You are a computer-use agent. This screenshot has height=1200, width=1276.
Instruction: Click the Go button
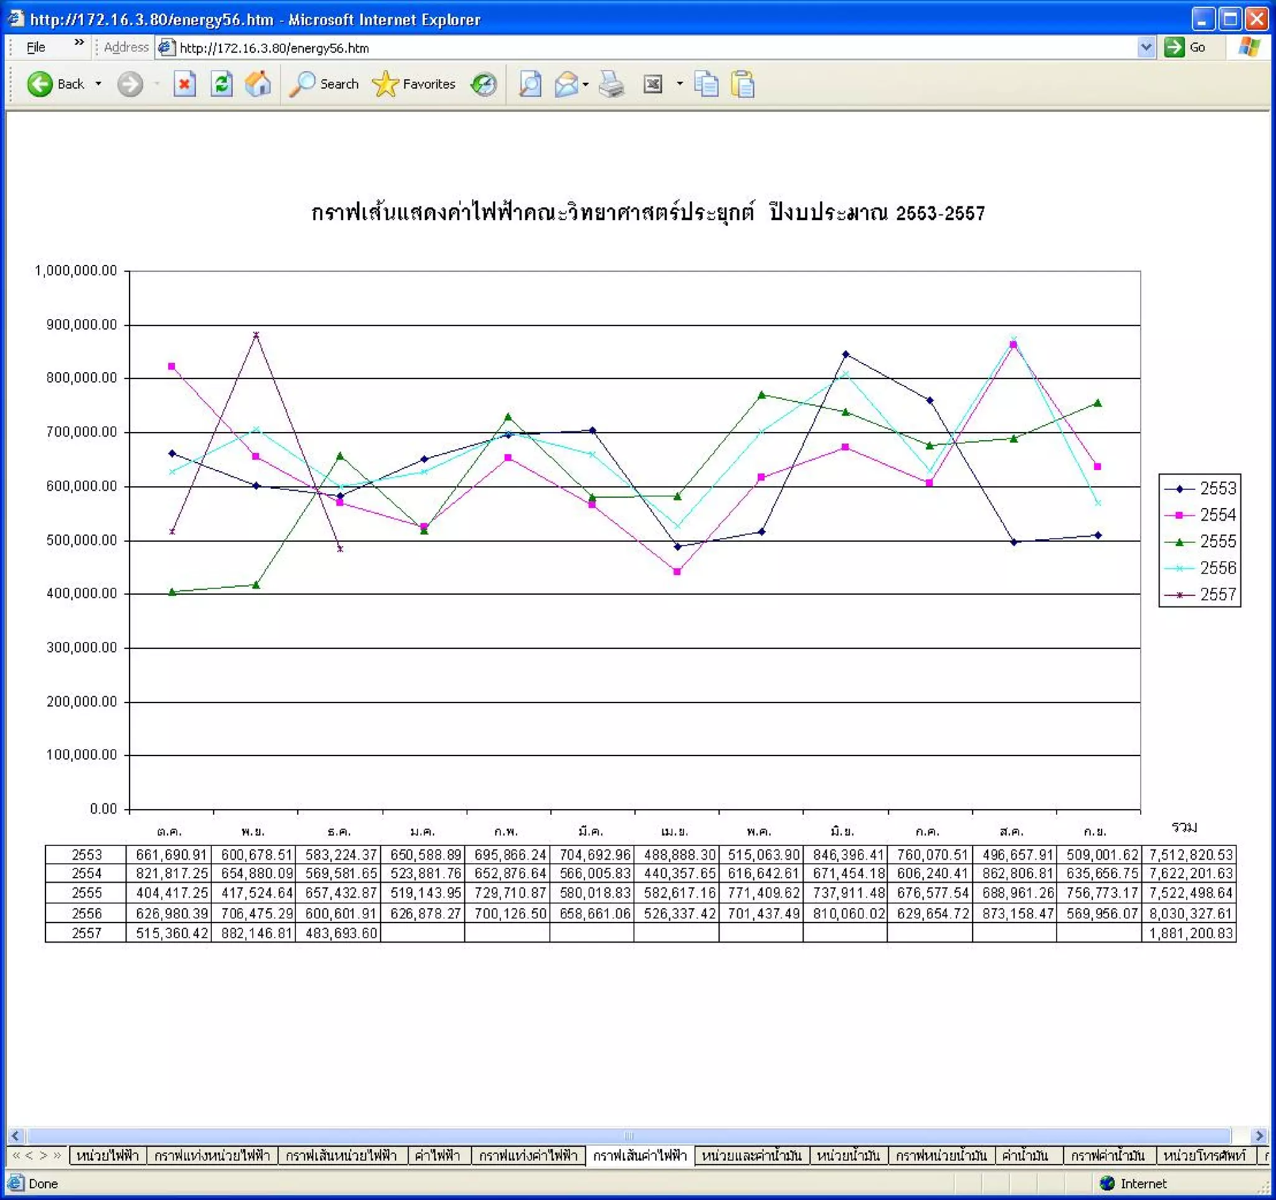click(1185, 47)
